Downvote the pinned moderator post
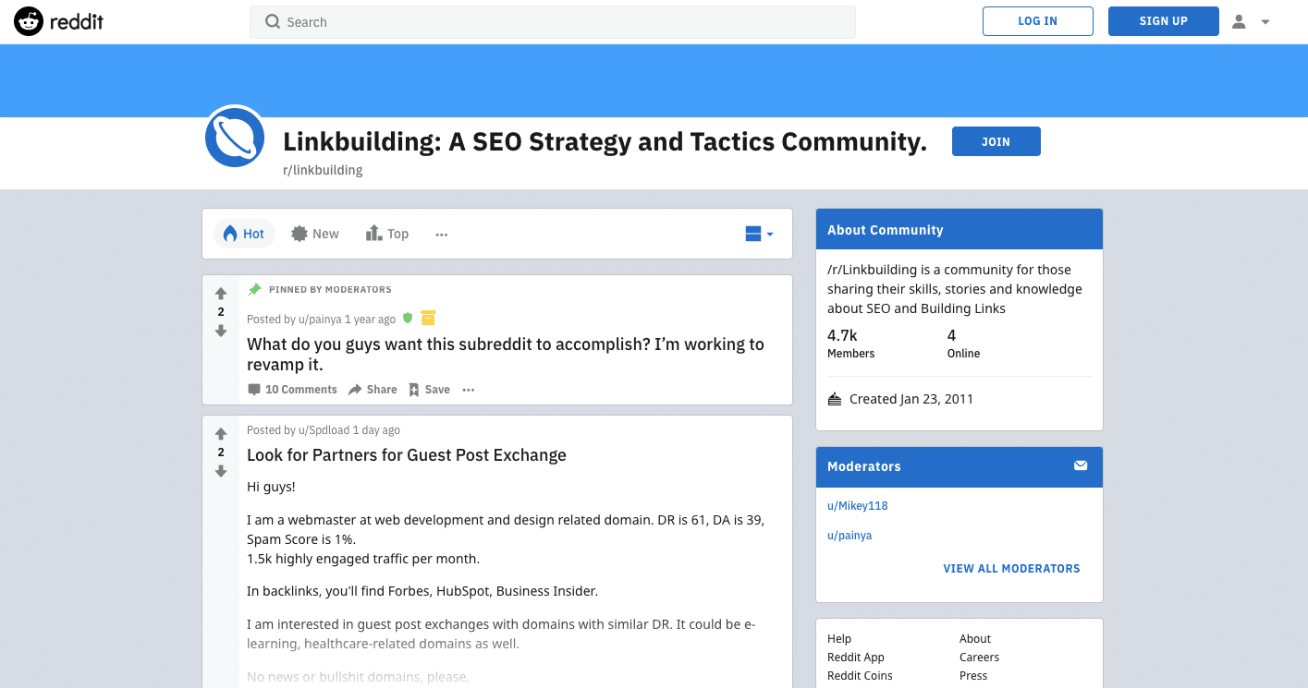The height and width of the screenshot is (688, 1308). pos(221,331)
